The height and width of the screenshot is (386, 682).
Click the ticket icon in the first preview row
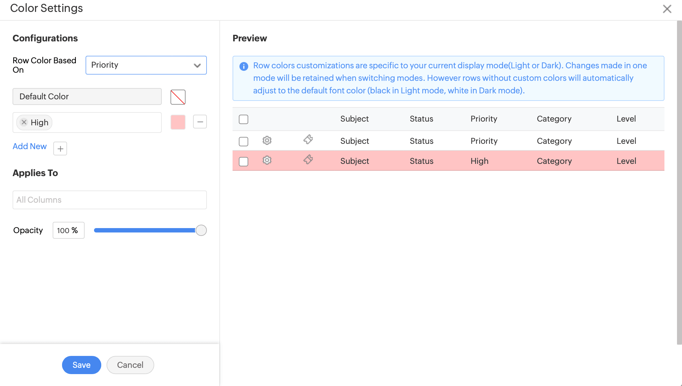coord(308,139)
